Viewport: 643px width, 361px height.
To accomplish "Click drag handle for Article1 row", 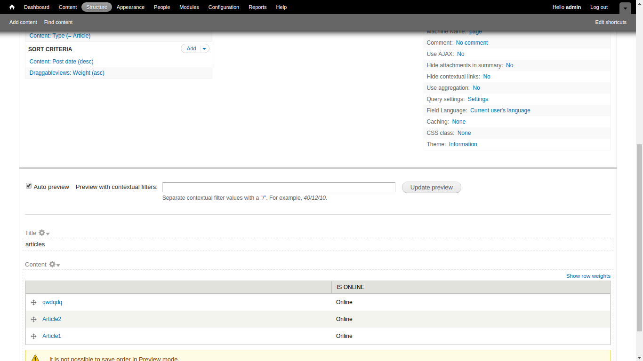I will (x=34, y=337).
